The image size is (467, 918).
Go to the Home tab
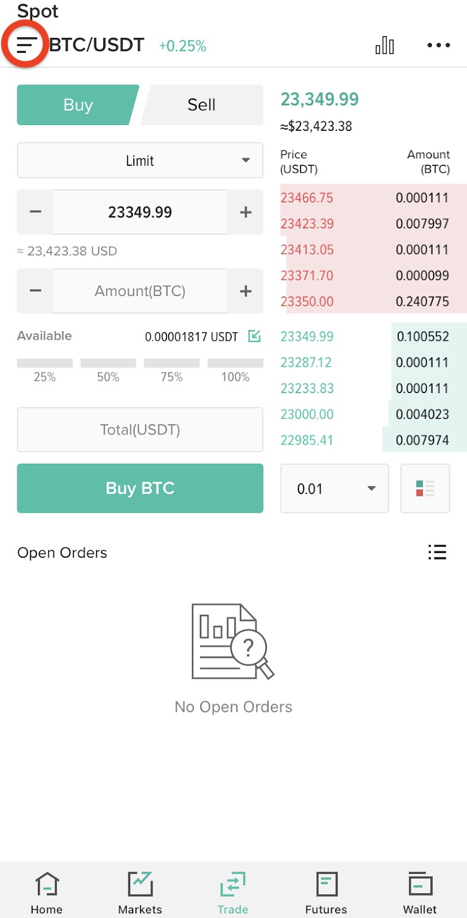[46, 892]
